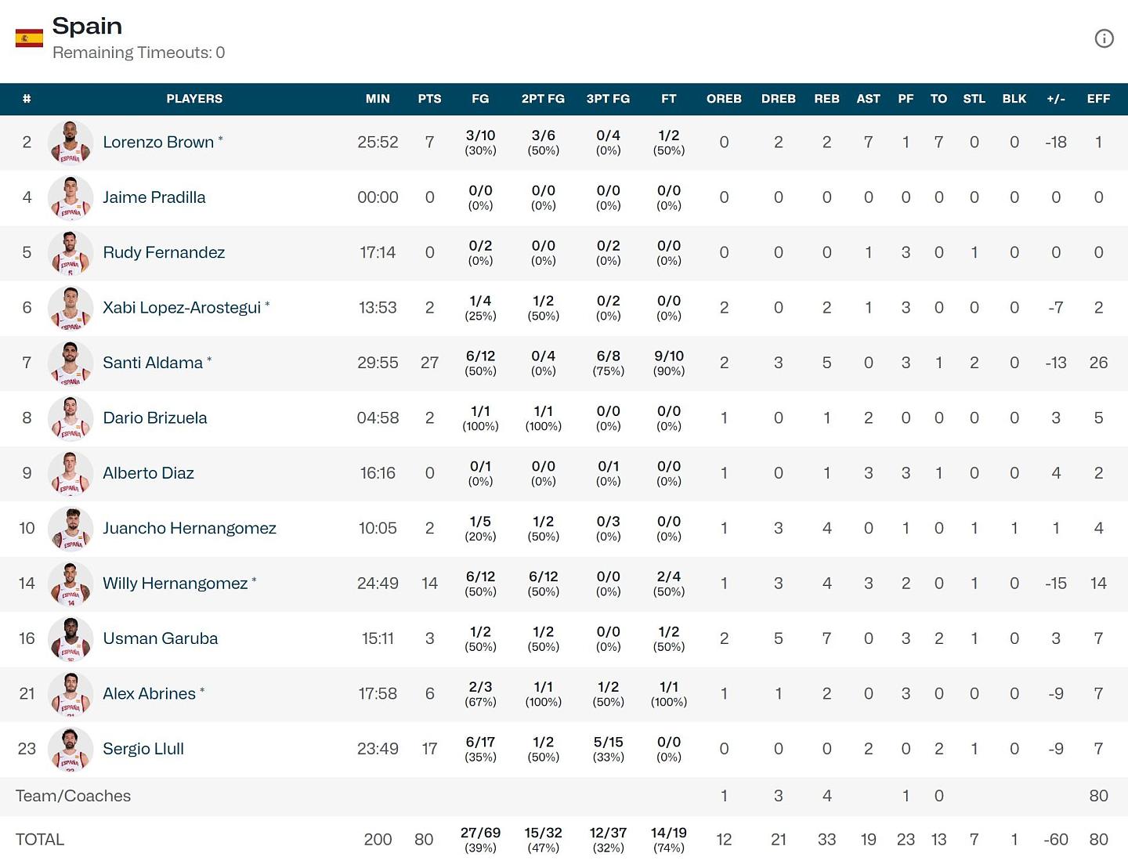The height and width of the screenshot is (864, 1128).
Task: Click Willy Hernangomez's 24:49 minutes cell
Action: [x=378, y=584]
